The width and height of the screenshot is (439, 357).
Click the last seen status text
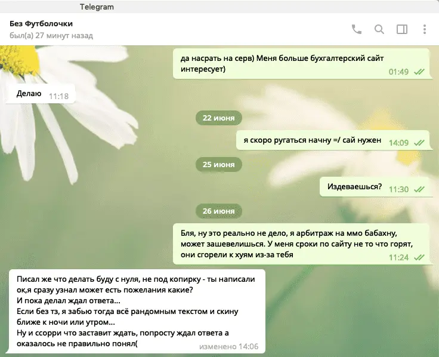(x=51, y=36)
